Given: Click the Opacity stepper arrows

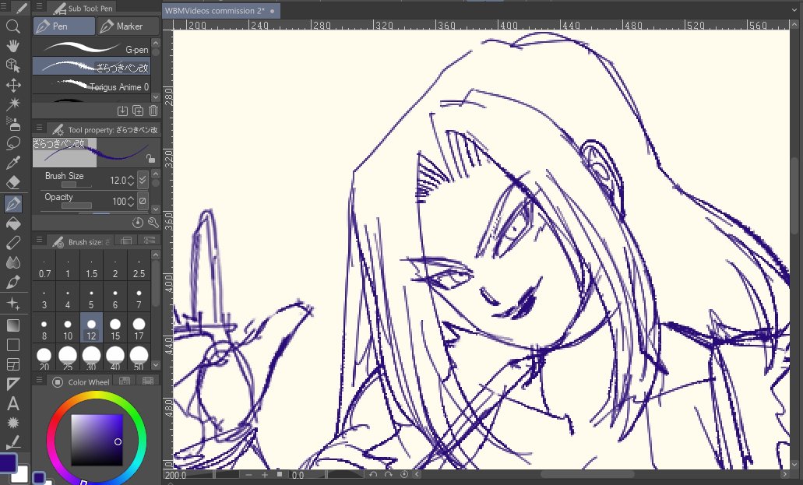Looking at the screenshot, I should coord(131,202).
